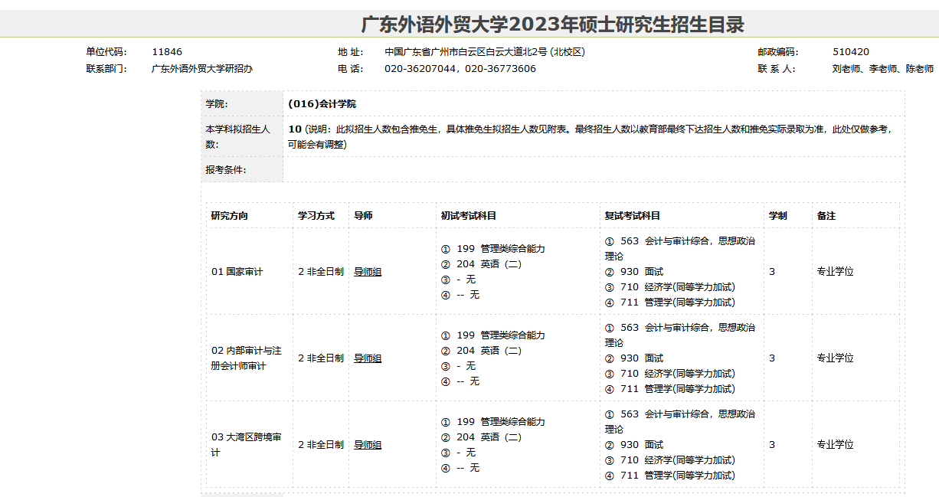Image resolution: width=939 pixels, height=497 pixels.
Task: Click the 备注 column header
Action: click(826, 216)
